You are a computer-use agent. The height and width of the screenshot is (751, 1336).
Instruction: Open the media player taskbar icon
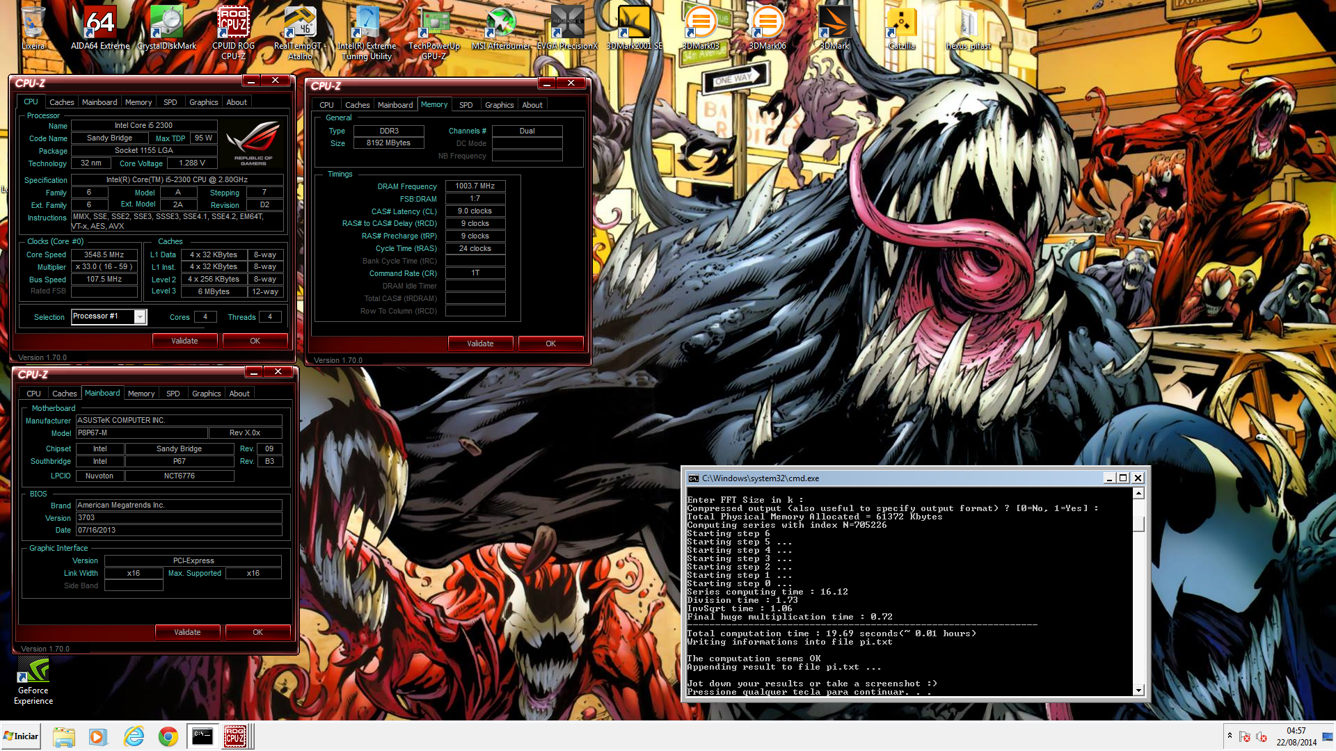(97, 736)
